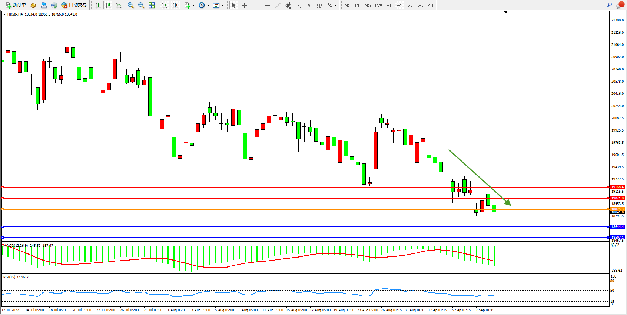
Task: Click the New Order (新订单) button
Action: click(x=16, y=5)
